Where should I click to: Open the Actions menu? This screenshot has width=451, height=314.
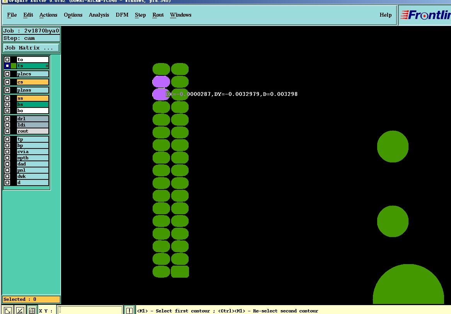[x=48, y=15]
